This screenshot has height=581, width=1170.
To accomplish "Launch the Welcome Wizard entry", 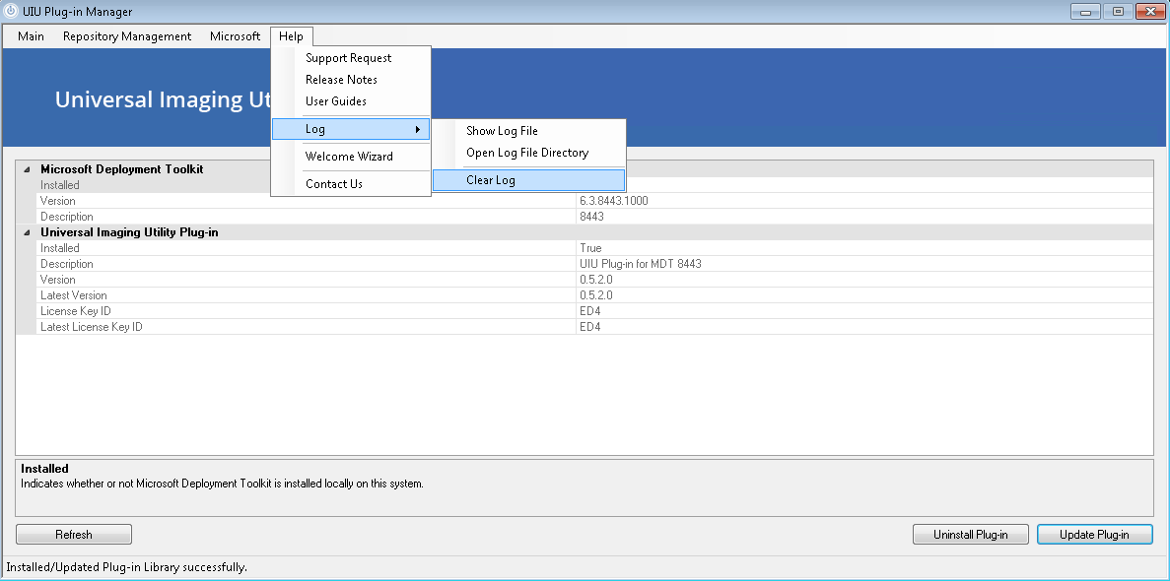I will click(x=351, y=157).
